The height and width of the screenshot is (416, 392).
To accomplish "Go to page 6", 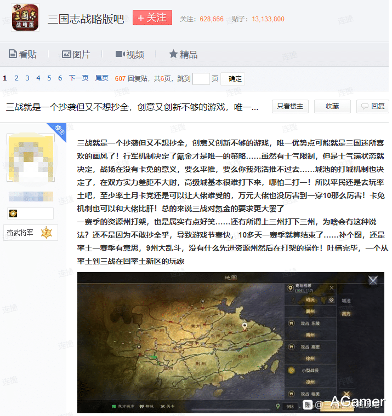I will point(60,78).
